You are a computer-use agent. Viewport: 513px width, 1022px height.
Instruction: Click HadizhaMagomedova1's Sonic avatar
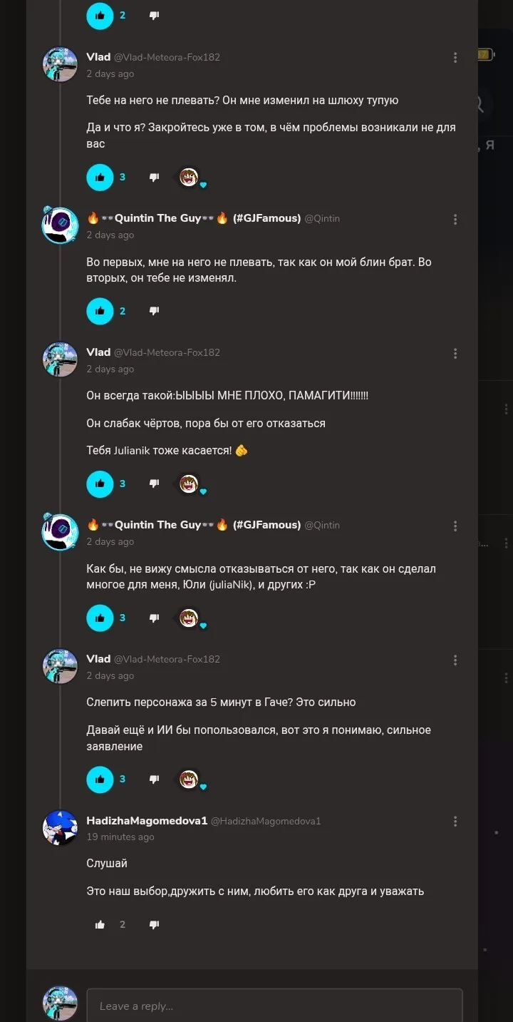point(60,828)
